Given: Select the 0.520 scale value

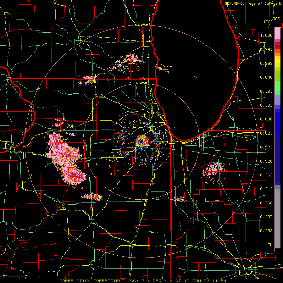Looking at the screenshot, I should click(266, 161).
